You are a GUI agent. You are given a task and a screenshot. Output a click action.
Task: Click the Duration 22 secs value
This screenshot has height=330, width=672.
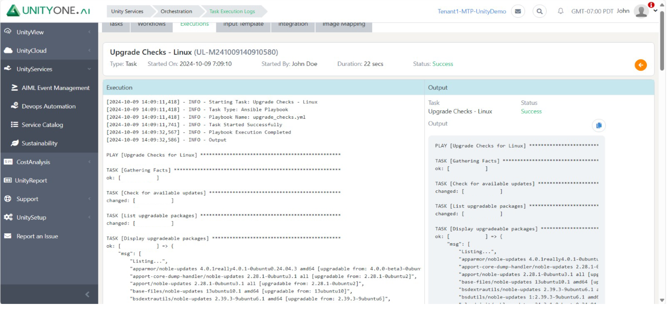[x=373, y=64]
